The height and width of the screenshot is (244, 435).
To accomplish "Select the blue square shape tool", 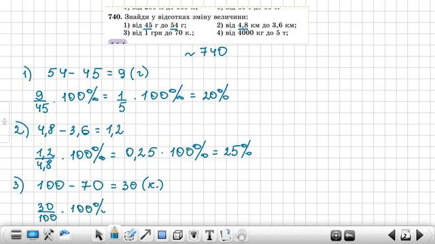I will point(162,235).
